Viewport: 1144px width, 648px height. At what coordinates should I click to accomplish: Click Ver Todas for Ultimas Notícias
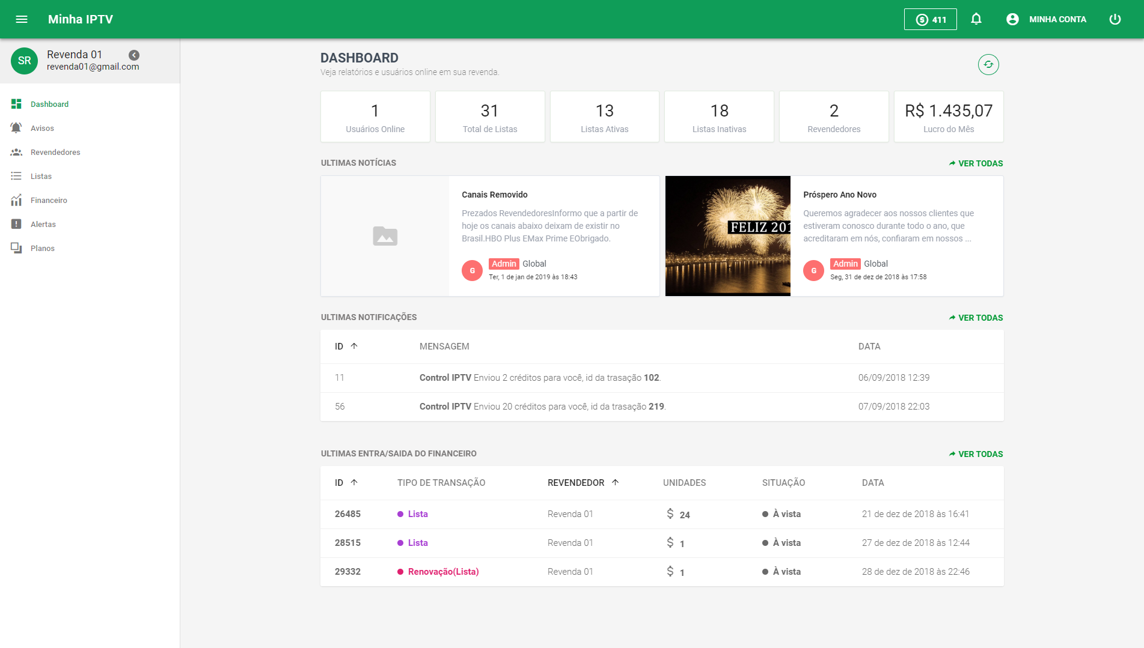976,163
